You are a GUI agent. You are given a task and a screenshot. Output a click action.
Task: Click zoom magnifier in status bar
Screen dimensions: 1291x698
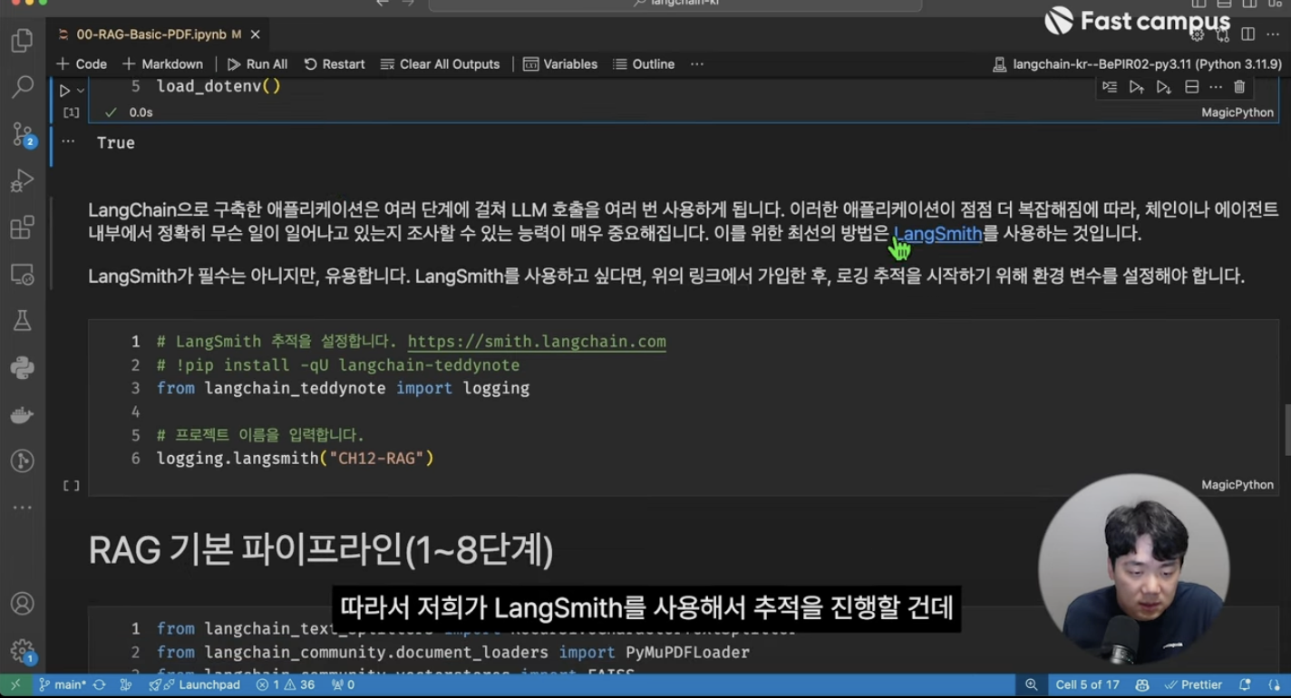click(x=1031, y=684)
